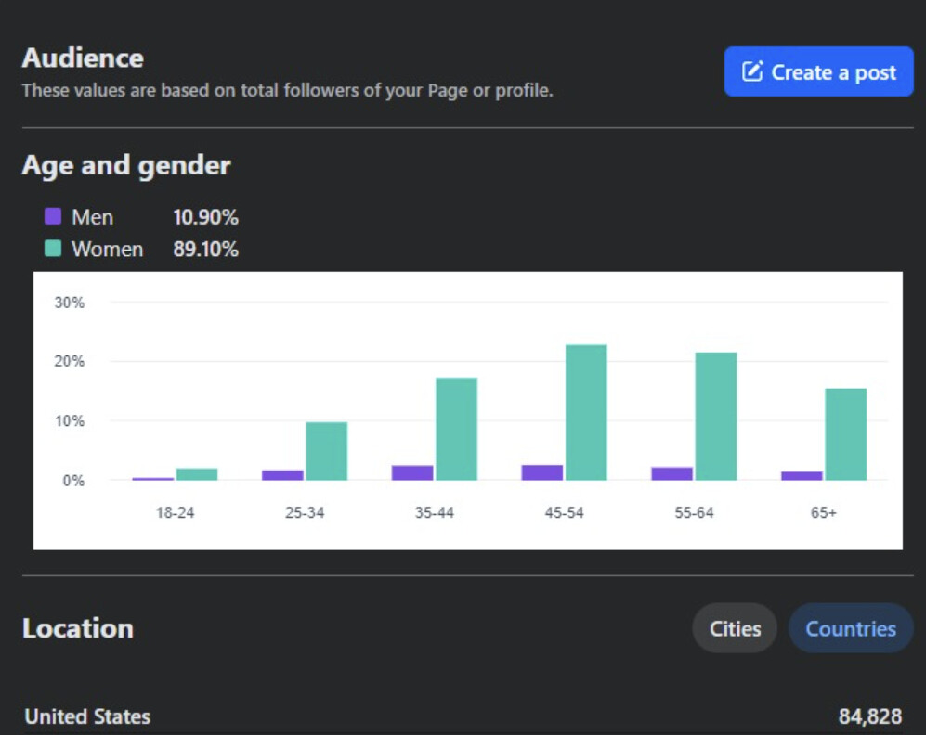Select the Countries tab
The width and height of the screenshot is (926, 735).
click(x=851, y=628)
